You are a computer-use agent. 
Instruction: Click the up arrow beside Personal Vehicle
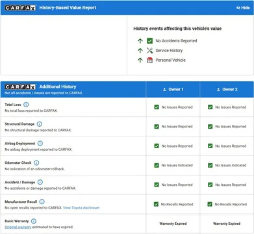tap(140, 60)
